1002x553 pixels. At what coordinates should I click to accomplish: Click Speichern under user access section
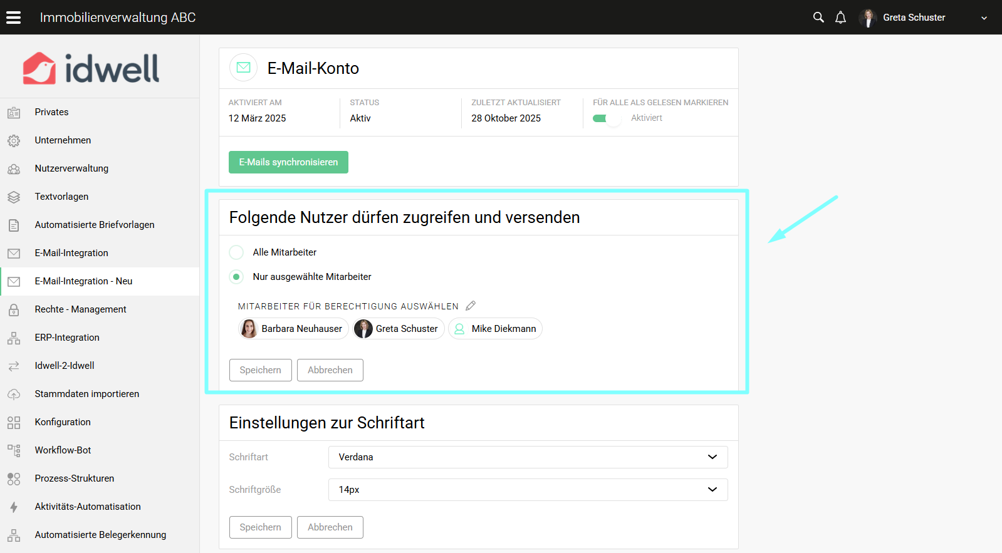tap(260, 370)
